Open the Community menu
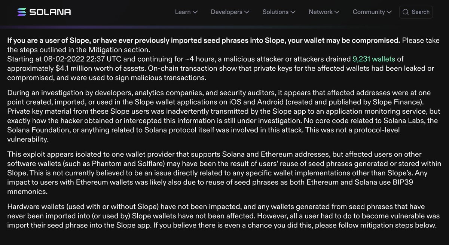Image resolution: width=449 pixels, height=245 pixels. [372, 12]
